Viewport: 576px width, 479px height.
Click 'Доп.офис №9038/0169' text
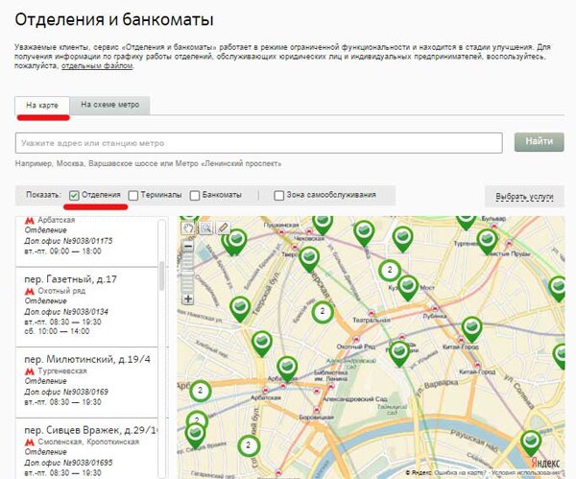click(x=66, y=392)
